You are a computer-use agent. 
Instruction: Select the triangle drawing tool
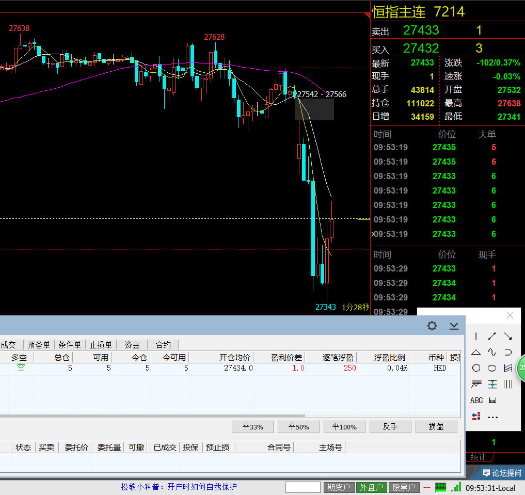(476, 352)
